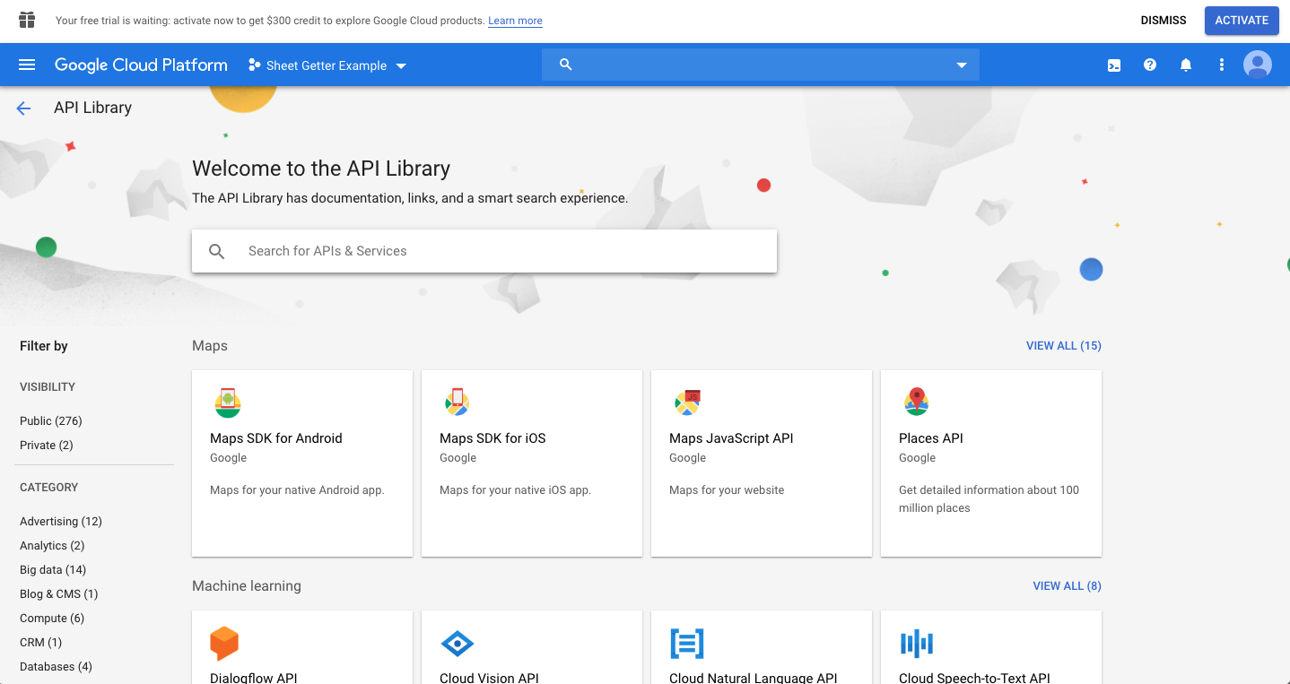This screenshot has height=684, width=1290.
Task: Filter by Compute (6) category
Action: coord(52,619)
